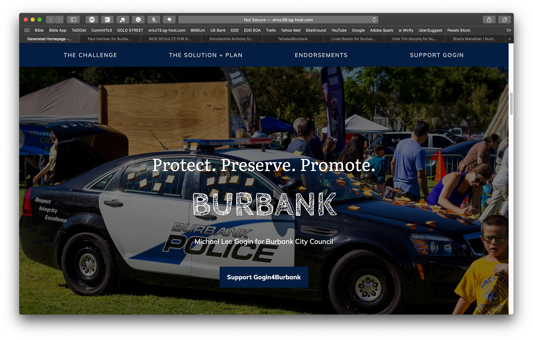This screenshot has width=533, height=340.
Task: Switch to the Tamala4Burbank tab
Action: [293, 39]
